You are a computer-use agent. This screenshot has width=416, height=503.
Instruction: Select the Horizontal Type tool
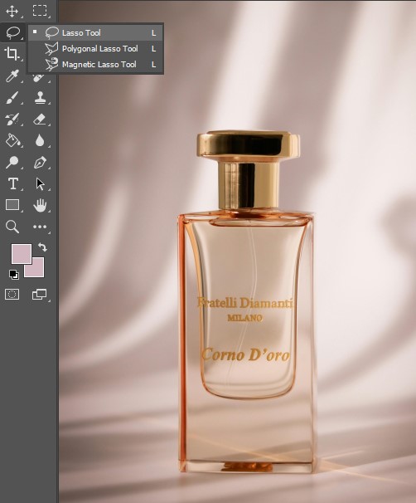(12, 183)
